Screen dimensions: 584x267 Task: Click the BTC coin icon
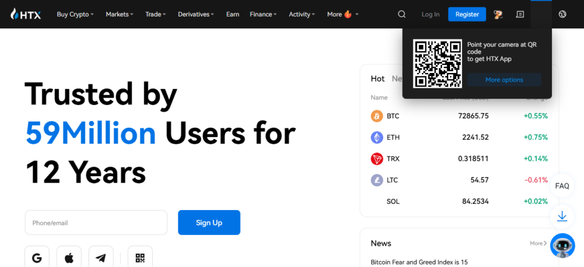(x=377, y=116)
